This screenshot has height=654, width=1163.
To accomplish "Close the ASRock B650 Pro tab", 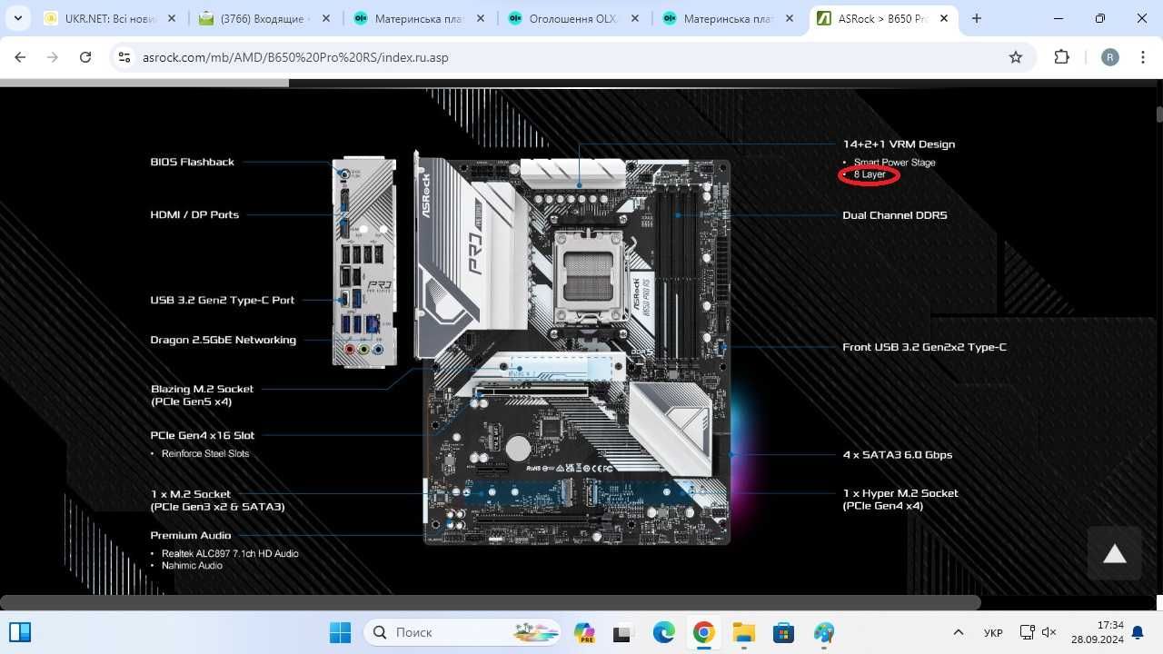I will [x=943, y=18].
